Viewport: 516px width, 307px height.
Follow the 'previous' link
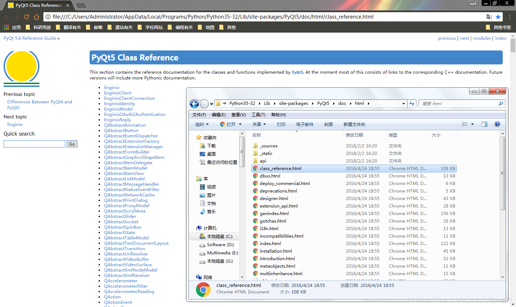[x=447, y=38]
